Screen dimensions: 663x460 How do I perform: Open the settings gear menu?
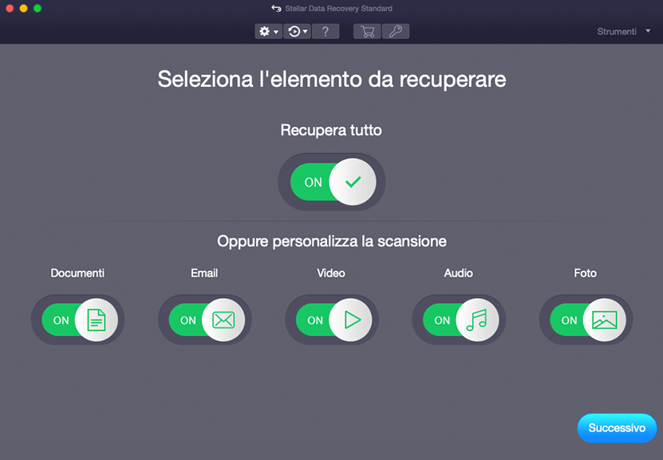click(264, 32)
